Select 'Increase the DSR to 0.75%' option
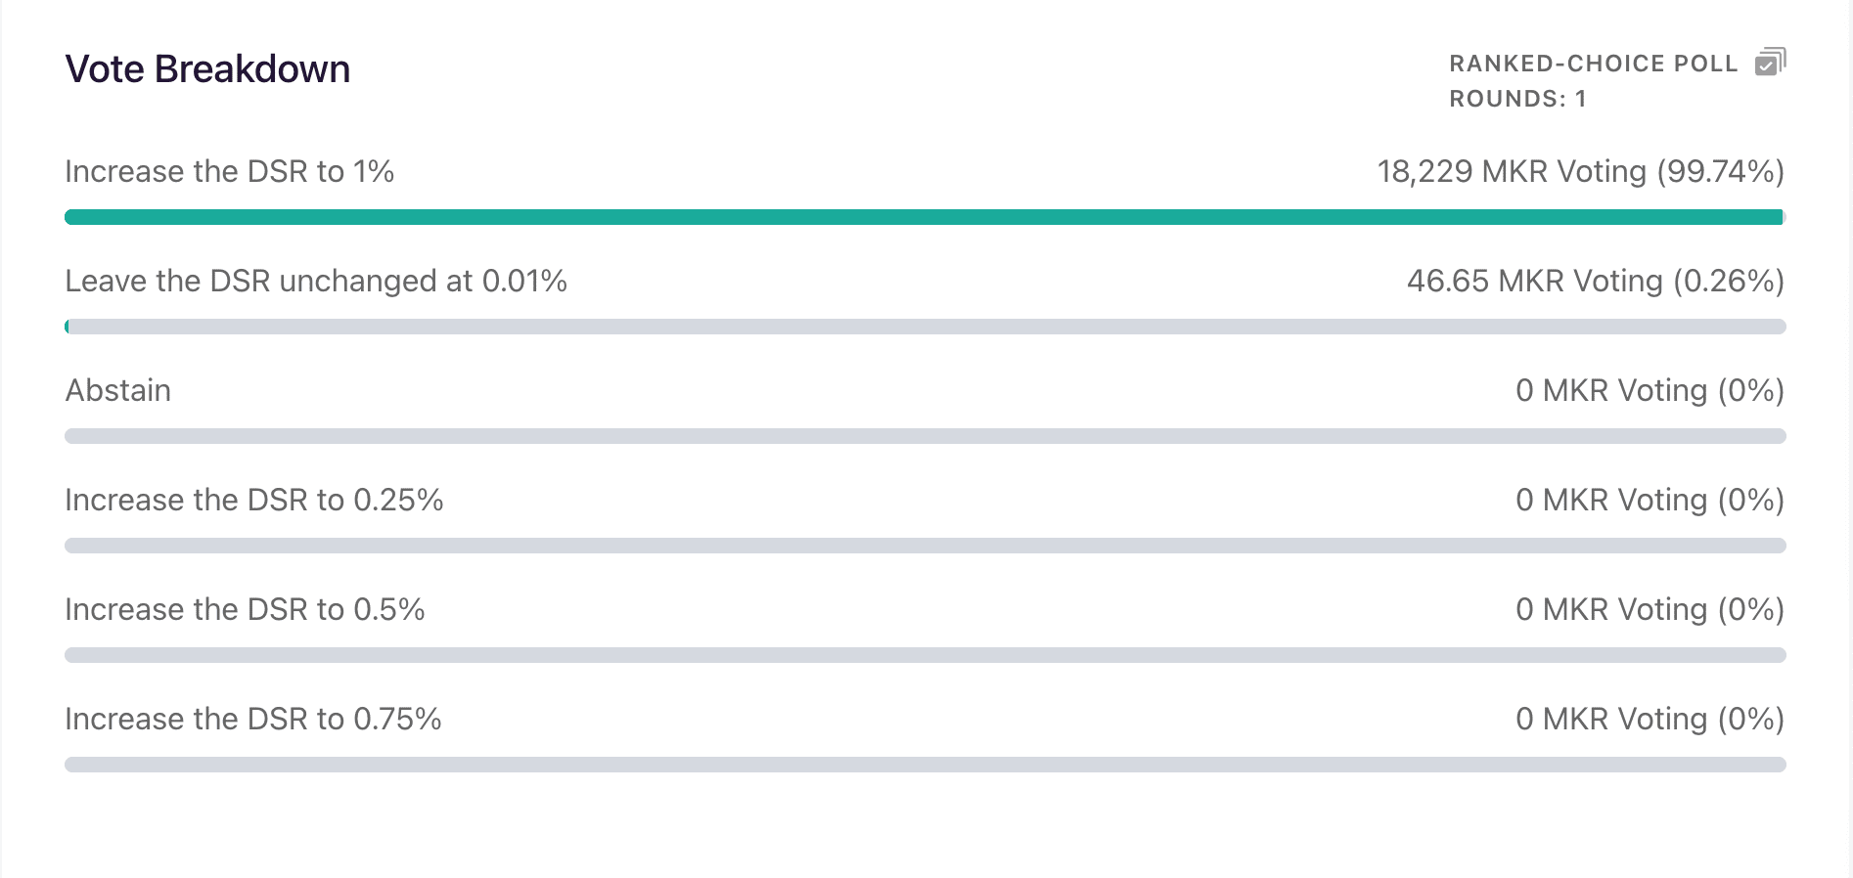The width and height of the screenshot is (1853, 878). point(253,719)
